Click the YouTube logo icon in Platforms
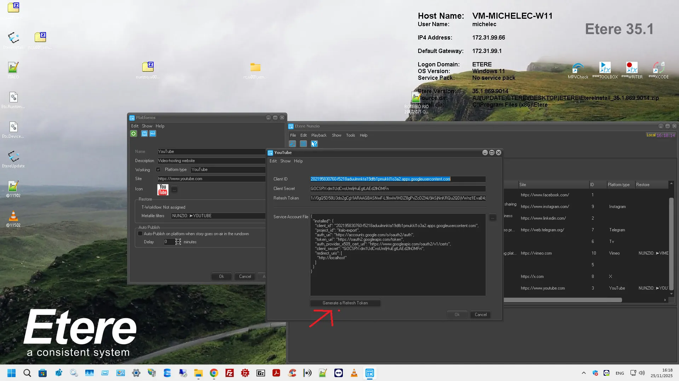 pos(163,190)
